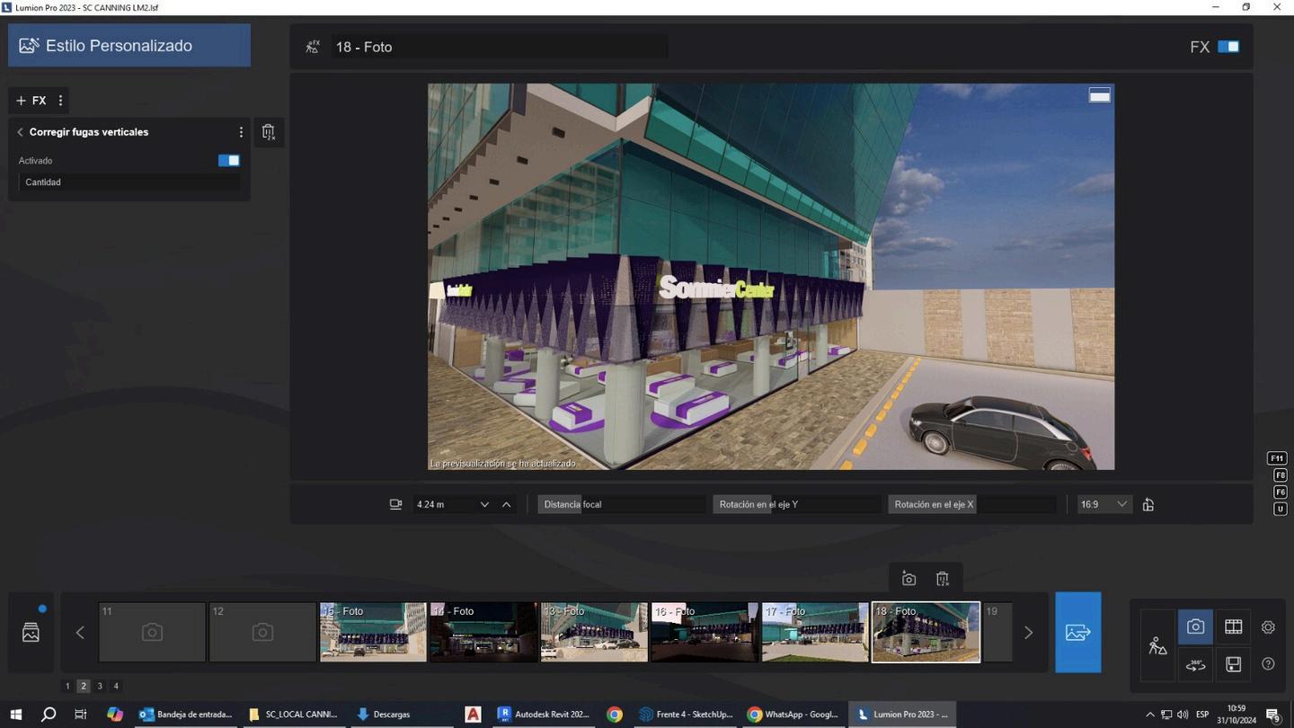
Task: Select the 13 - Foto thumbnail
Action: (x=594, y=632)
